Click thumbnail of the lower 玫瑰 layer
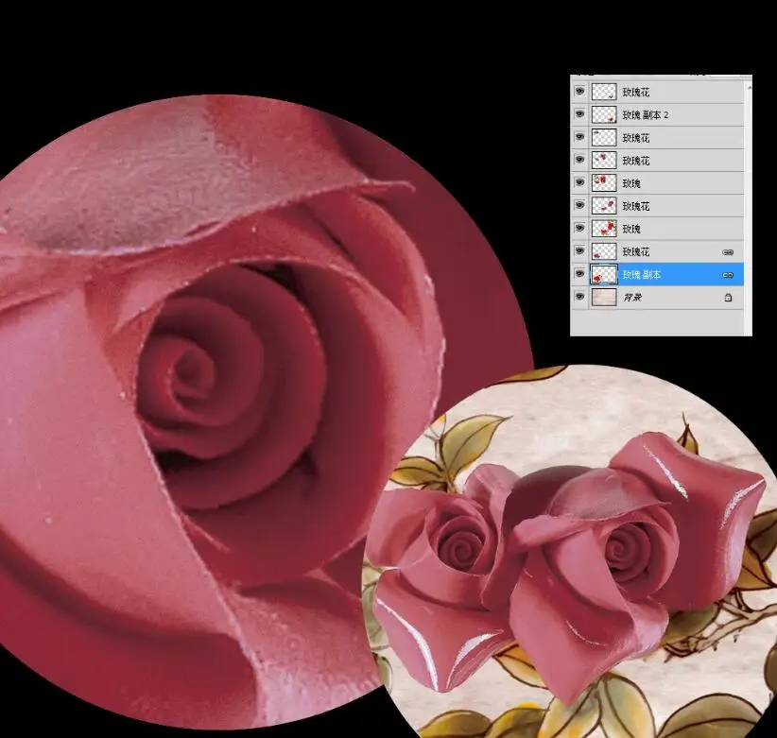777x738 pixels. pos(604,229)
